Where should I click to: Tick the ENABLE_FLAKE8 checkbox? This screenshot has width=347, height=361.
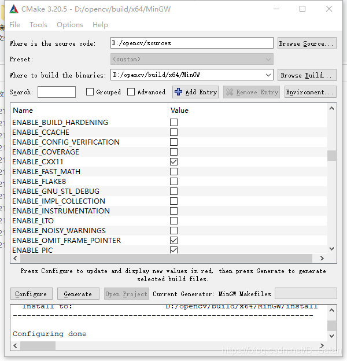(173, 182)
